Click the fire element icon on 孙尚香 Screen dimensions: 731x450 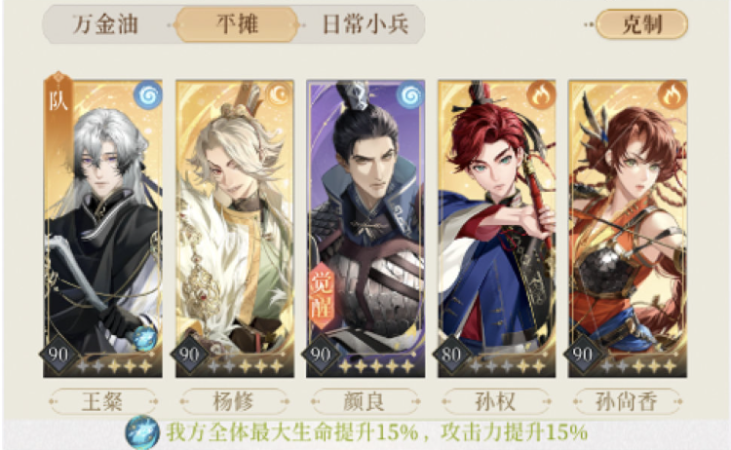coord(673,95)
